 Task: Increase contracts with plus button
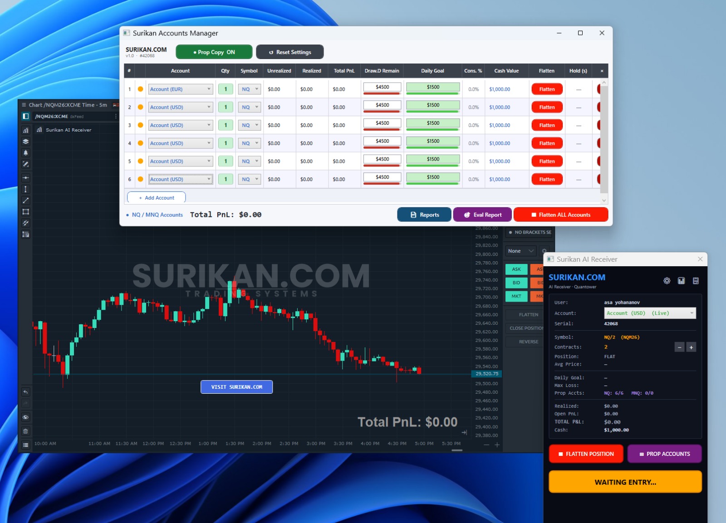pyautogui.click(x=691, y=347)
